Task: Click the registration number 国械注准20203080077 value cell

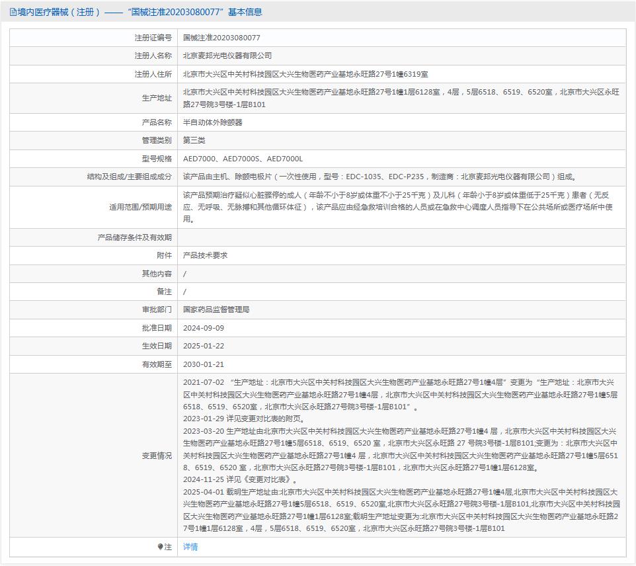Action: click(221, 38)
